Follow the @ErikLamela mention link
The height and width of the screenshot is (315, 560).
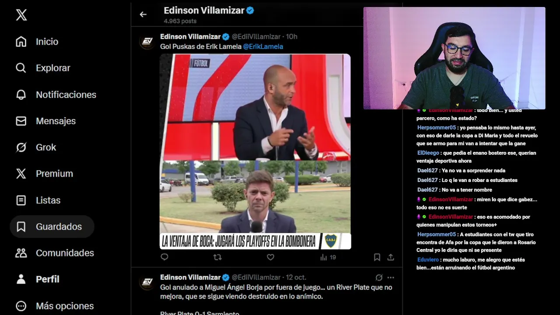pyautogui.click(x=263, y=46)
